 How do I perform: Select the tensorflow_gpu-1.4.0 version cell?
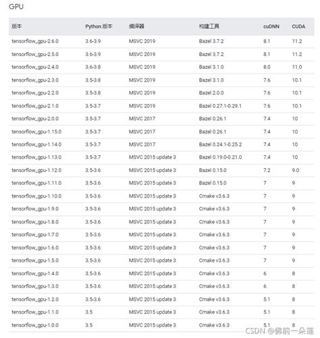coord(35,274)
